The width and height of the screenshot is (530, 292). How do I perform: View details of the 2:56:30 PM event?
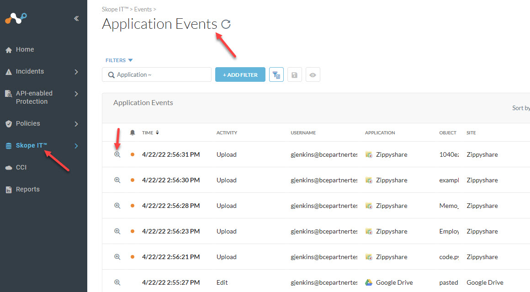click(x=117, y=180)
